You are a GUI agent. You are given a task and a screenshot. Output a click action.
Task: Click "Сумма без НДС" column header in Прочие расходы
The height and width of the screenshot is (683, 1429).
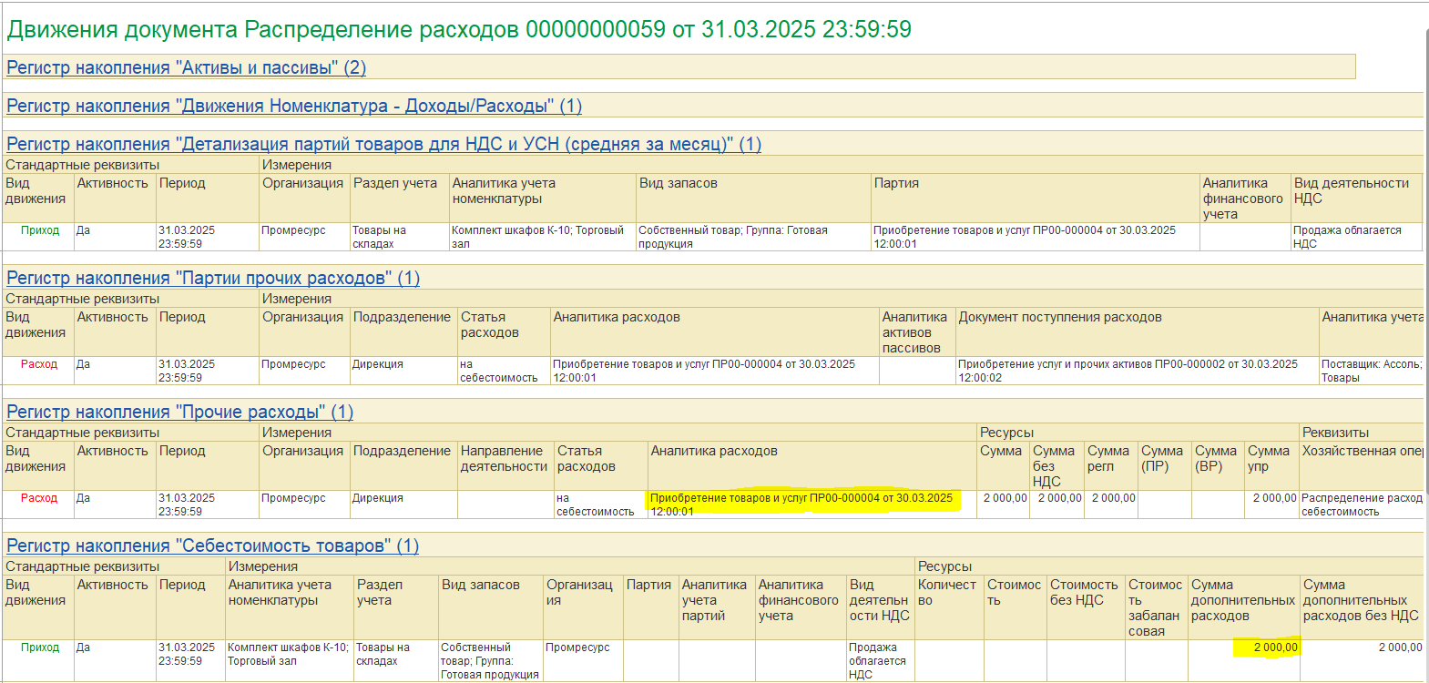(1056, 465)
